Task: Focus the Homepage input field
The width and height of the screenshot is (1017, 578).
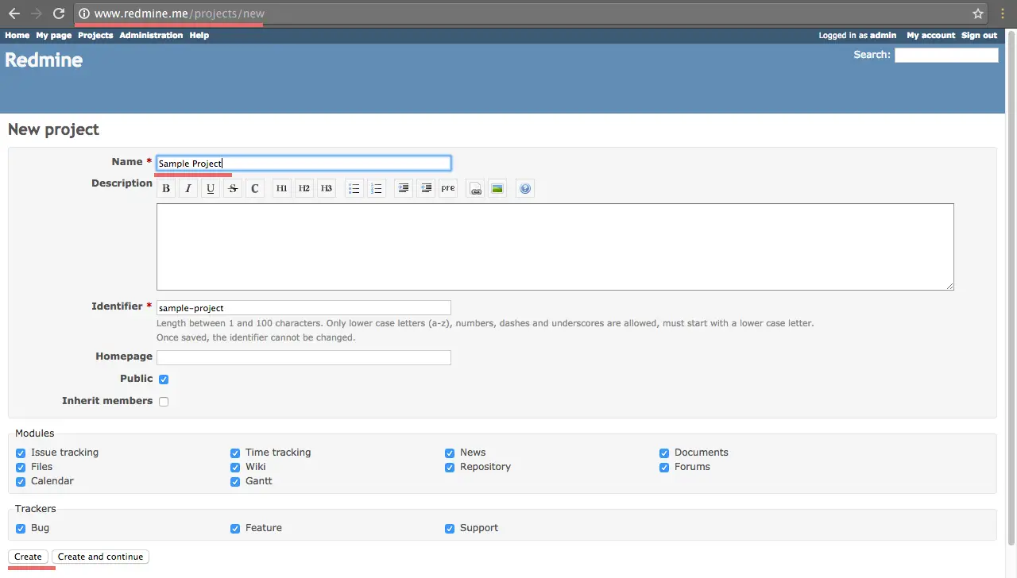Action: (x=304, y=357)
